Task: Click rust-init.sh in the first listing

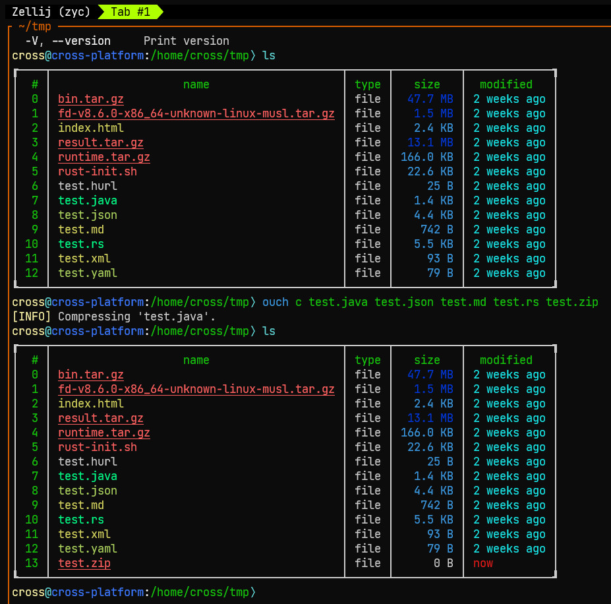Action: click(x=98, y=171)
